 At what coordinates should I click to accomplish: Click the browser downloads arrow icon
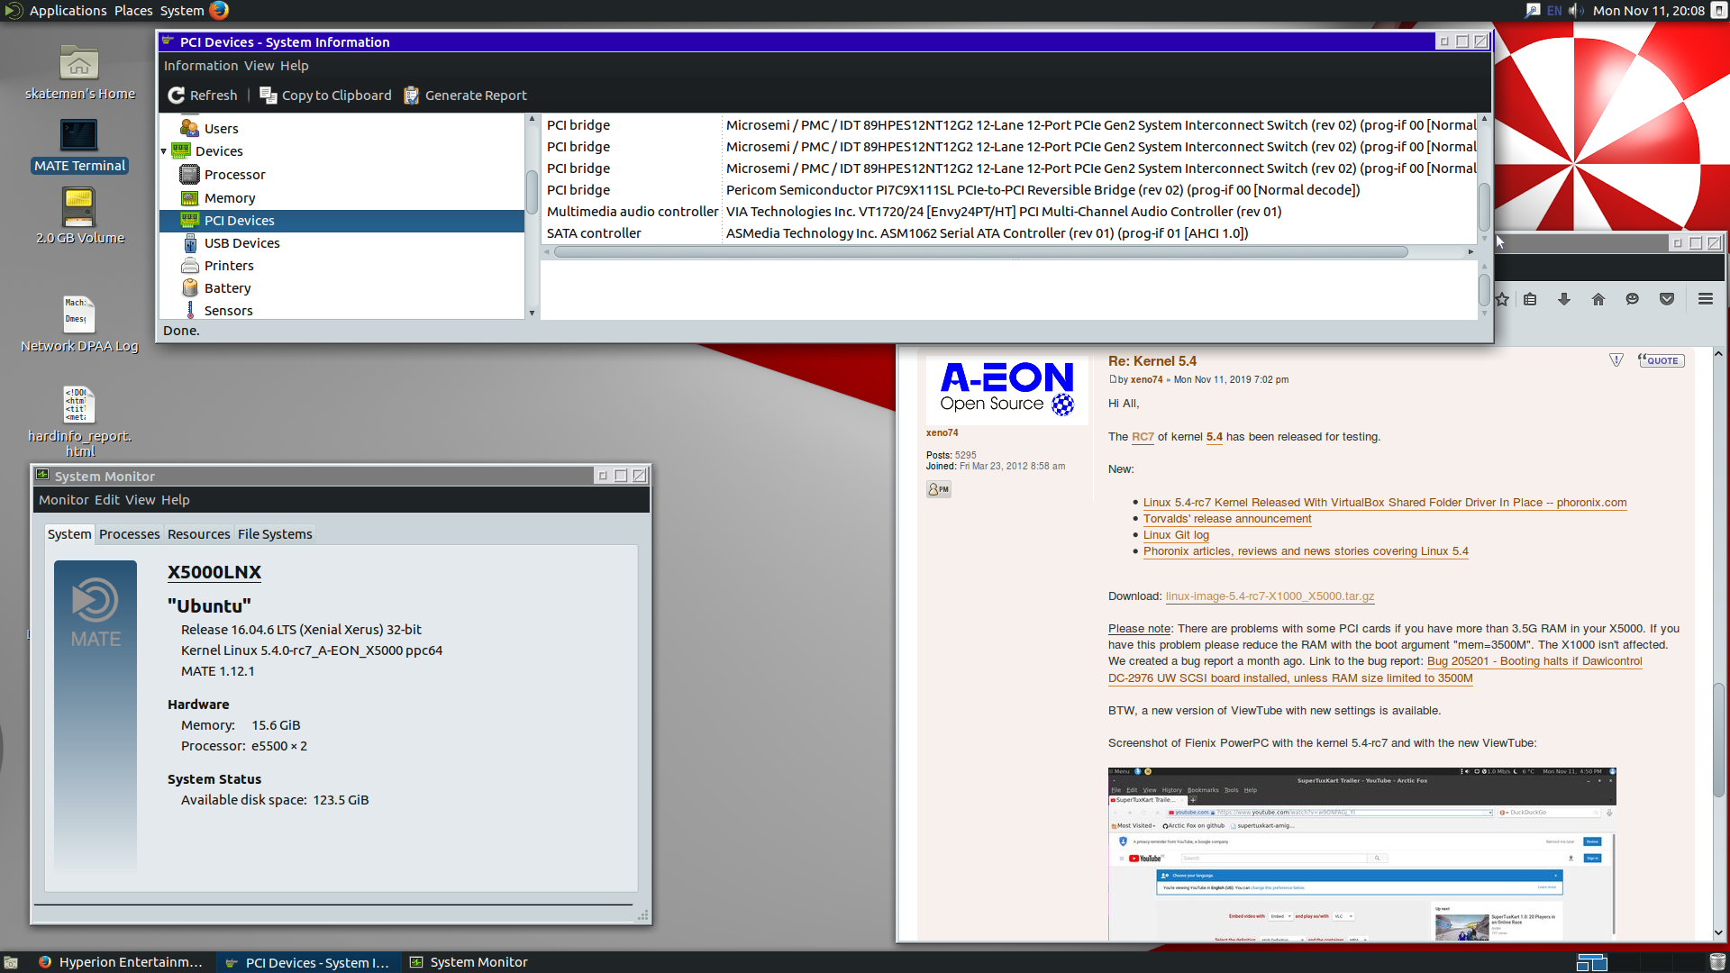pyautogui.click(x=1564, y=299)
